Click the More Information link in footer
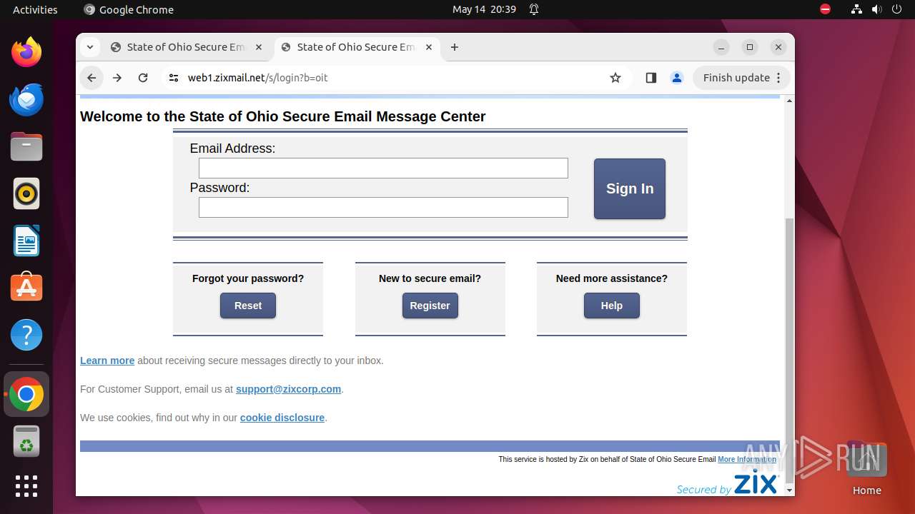The image size is (915, 514). tap(747, 459)
